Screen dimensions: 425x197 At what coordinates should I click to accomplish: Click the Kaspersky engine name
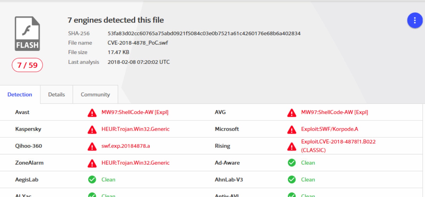(28, 129)
